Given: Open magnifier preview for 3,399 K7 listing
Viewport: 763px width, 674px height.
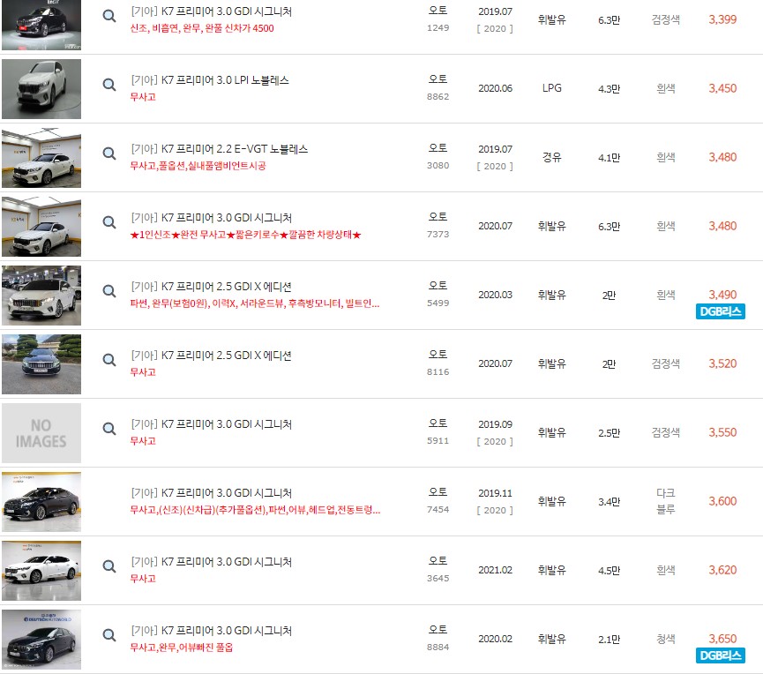Looking at the screenshot, I should tap(109, 16).
